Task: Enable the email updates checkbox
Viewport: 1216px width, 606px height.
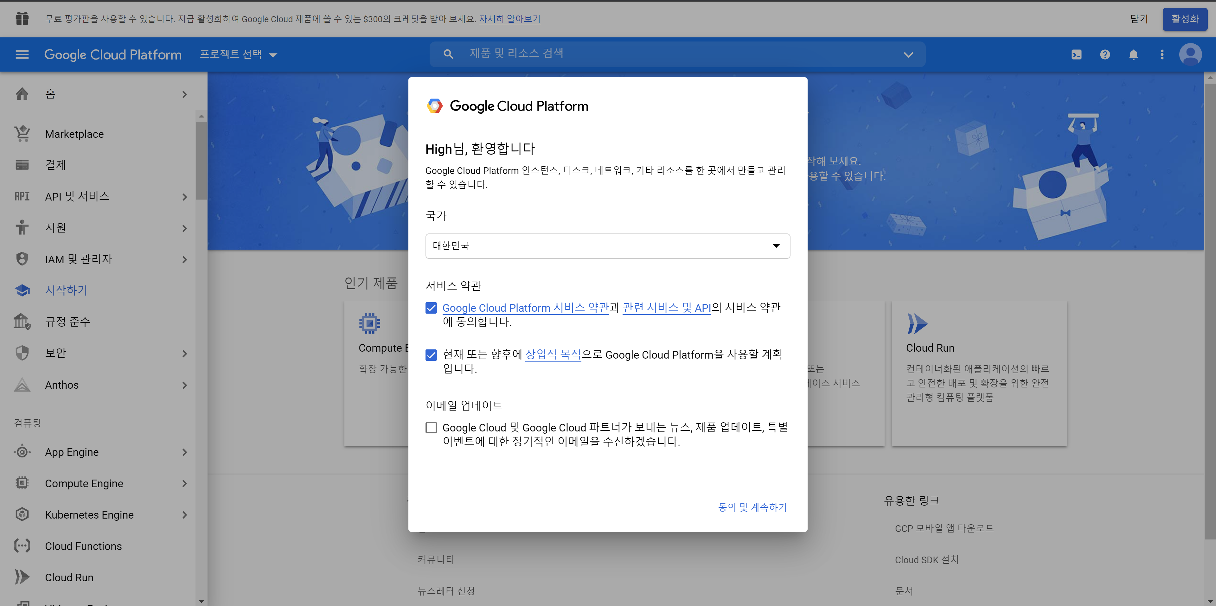Action: [x=431, y=428]
